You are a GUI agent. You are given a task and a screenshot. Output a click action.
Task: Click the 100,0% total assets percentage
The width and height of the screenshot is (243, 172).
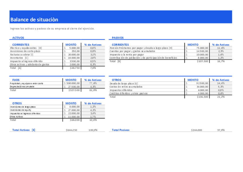[x=93, y=130]
